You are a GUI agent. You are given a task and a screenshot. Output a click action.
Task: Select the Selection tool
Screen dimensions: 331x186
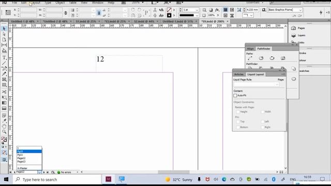point(4,29)
